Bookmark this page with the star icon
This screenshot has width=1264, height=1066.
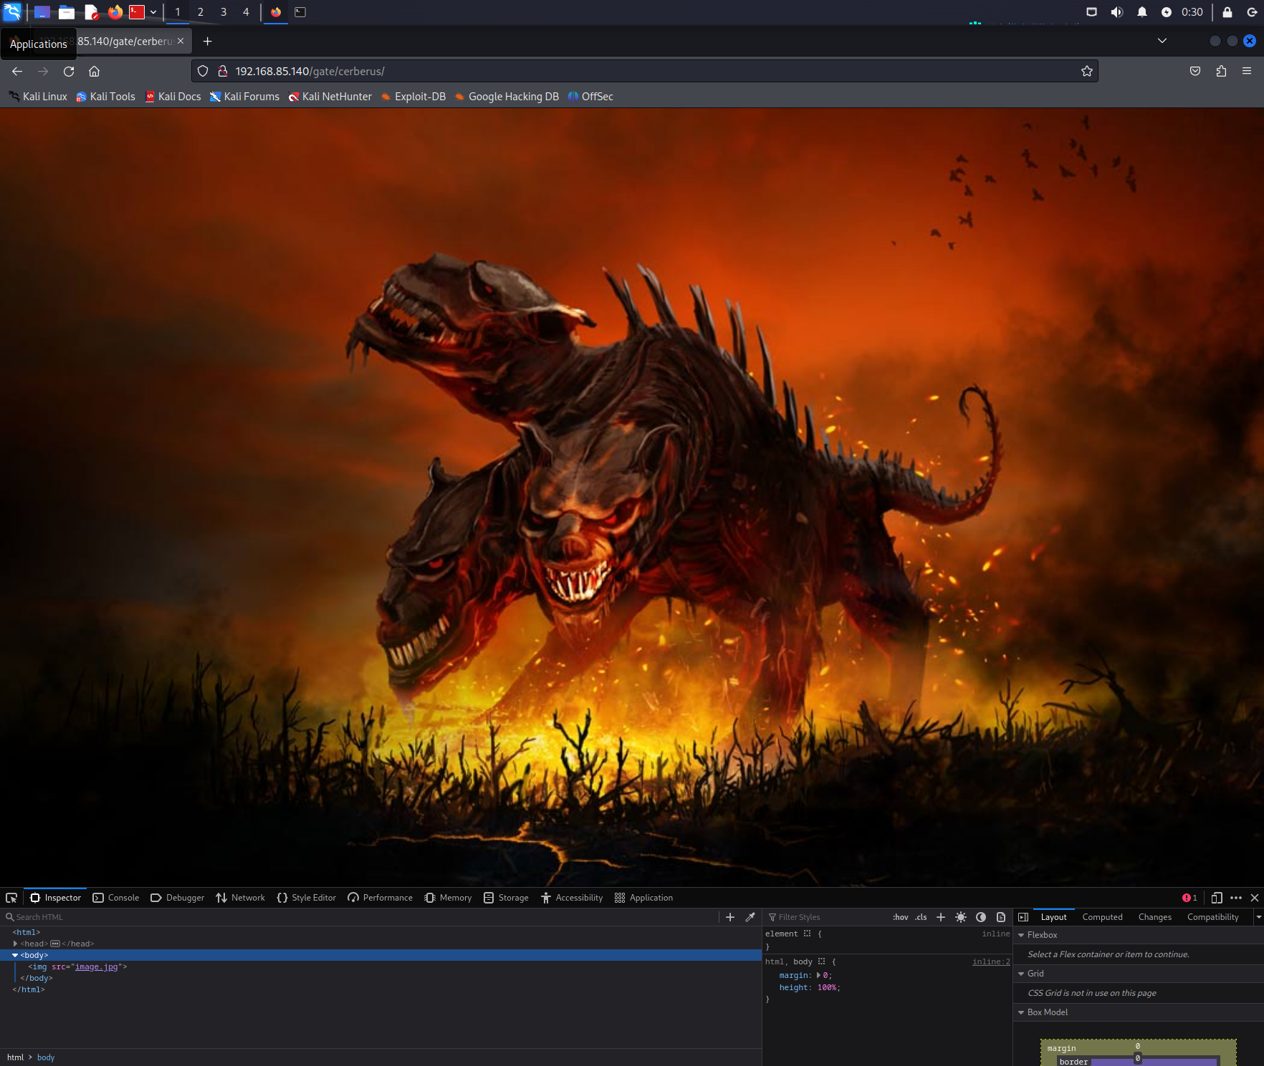[x=1086, y=71]
